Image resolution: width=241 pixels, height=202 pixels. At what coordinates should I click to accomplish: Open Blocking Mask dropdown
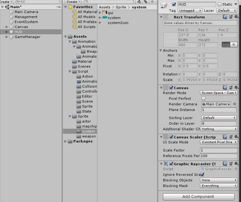point(219,186)
